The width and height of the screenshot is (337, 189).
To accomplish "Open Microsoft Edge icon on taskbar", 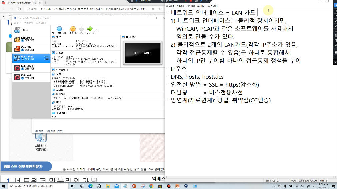I will [x=90, y=186].
